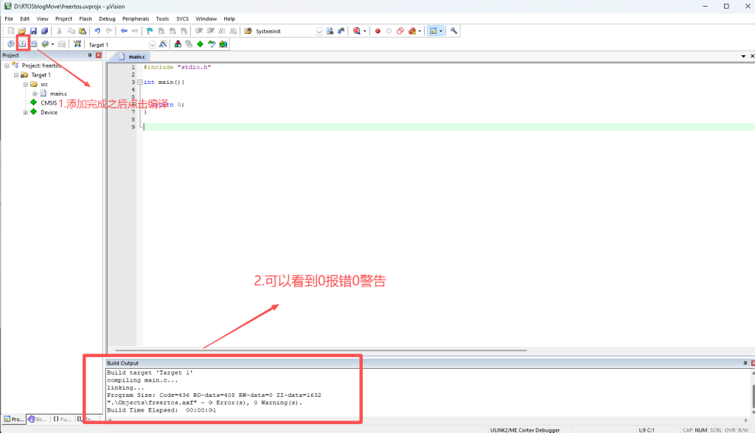This screenshot has width=755, height=433.
Task: Click the Download to flash LOAD icon
Action: pos(77,44)
